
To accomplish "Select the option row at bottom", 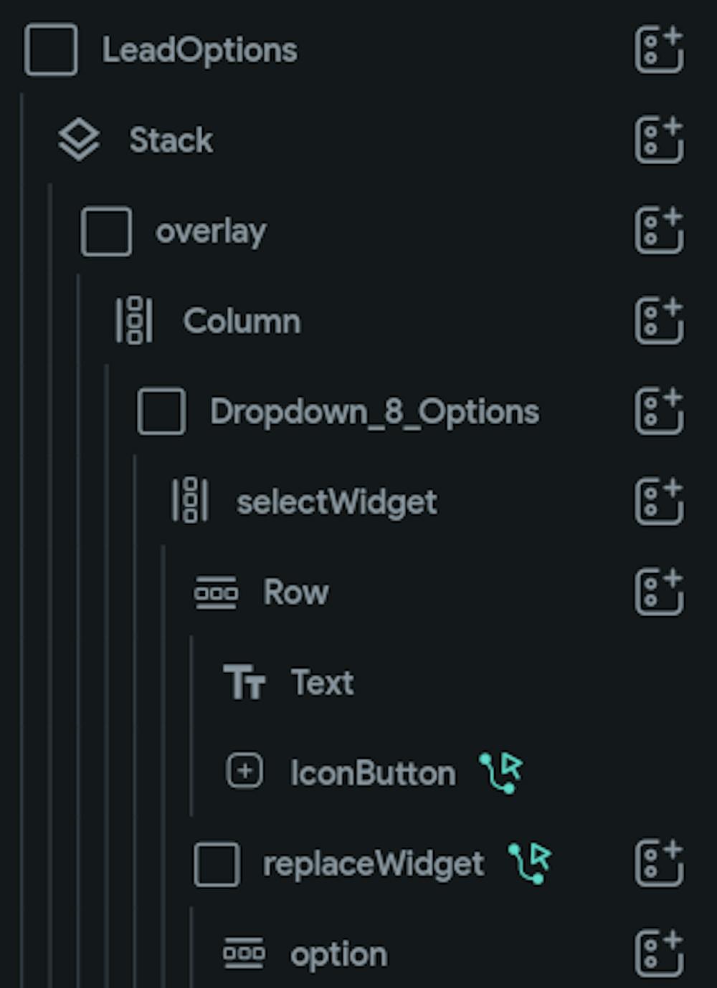I will click(338, 954).
